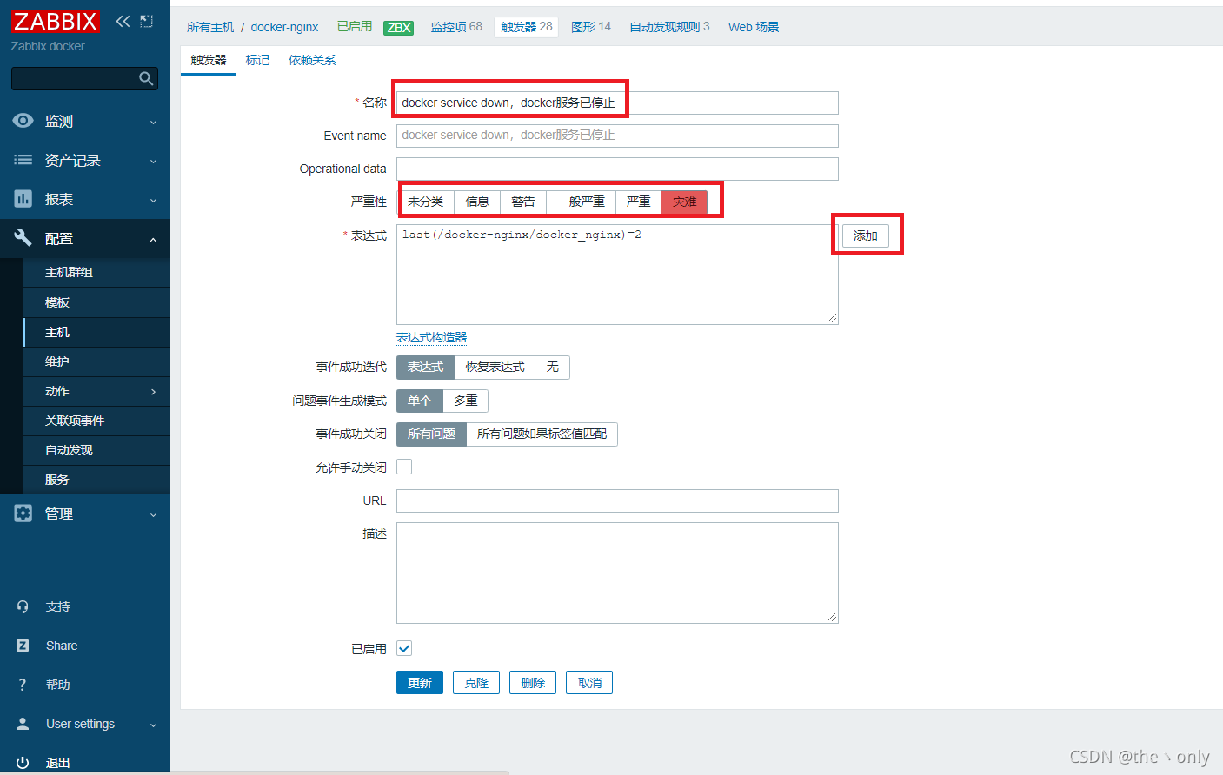This screenshot has width=1223, height=775.
Task: Click the Zabbix logo
Action: (56, 21)
